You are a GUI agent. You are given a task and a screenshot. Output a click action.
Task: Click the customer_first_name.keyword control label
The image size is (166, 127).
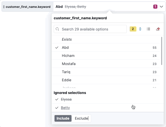[28, 7]
